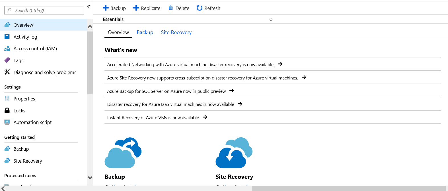This screenshot has width=448, height=191.
Task: Click arrow beside Accelerated Networking announcement
Action: coord(280,64)
